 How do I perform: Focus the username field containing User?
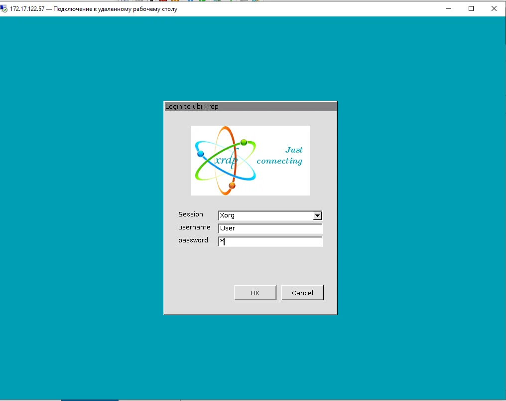(270, 228)
